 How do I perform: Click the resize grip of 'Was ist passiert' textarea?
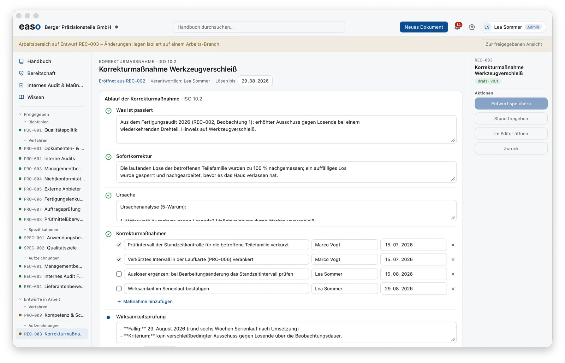[x=453, y=140]
